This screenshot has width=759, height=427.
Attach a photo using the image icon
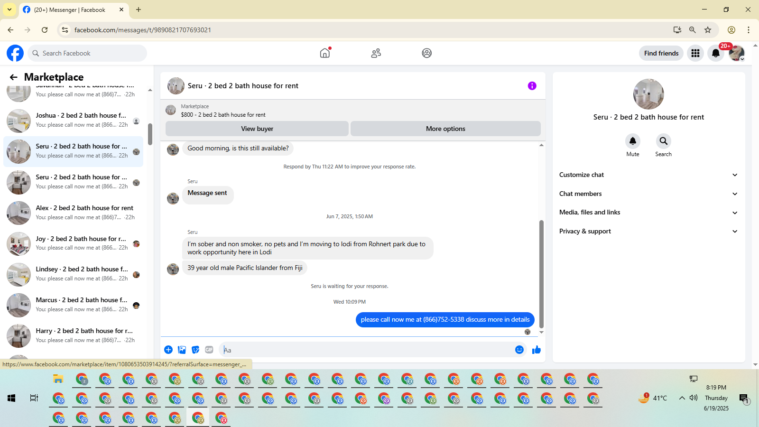[182, 350]
